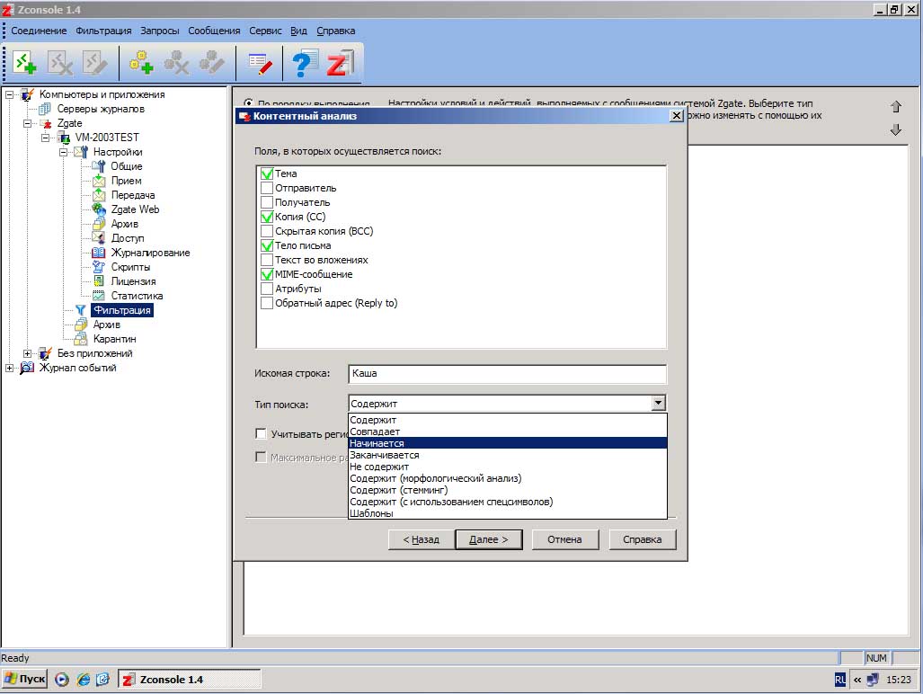Viewport: 923px width, 694px height.
Task: Check the Атрибуты checkbox
Action: [x=267, y=289]
